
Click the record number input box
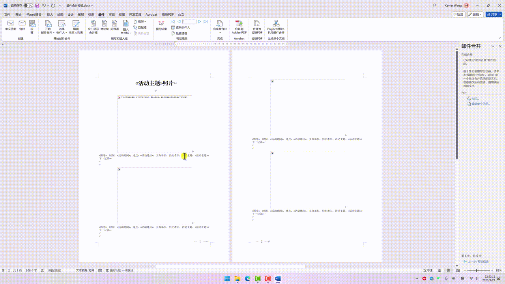click(189, 22)
